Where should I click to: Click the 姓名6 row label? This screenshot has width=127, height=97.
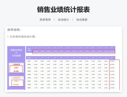click(29, 78)
